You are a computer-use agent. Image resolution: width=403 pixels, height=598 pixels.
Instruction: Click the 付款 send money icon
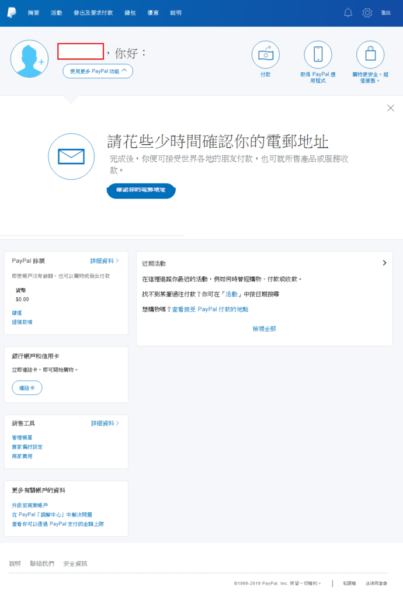click(266, 55)
